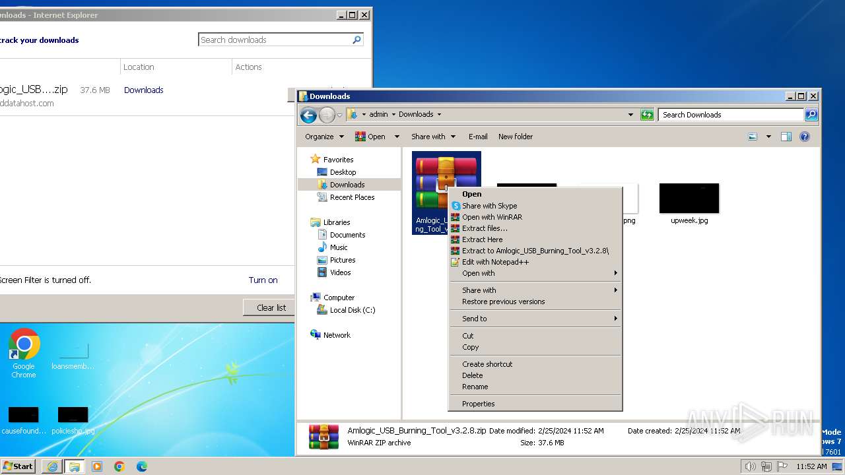Image resolution: width=845 pixels, height=475 pixels.
Task: Toggle the preview pane icon
Action: (x=786, y=137)
